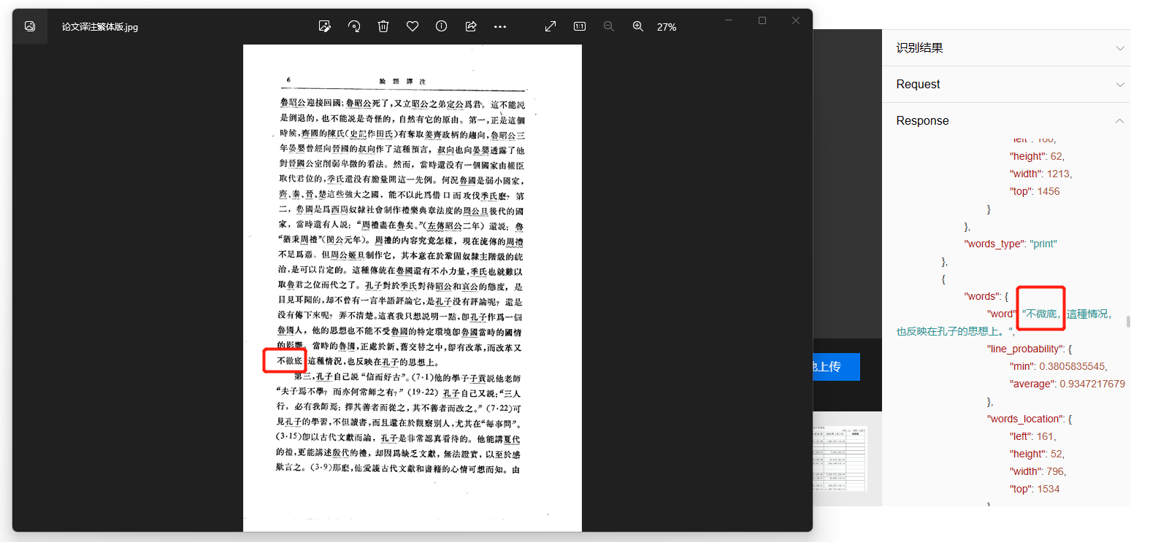1150x542 pixels.
Task: Zoom in with the plus magnifier
Action: coord(638,26)
